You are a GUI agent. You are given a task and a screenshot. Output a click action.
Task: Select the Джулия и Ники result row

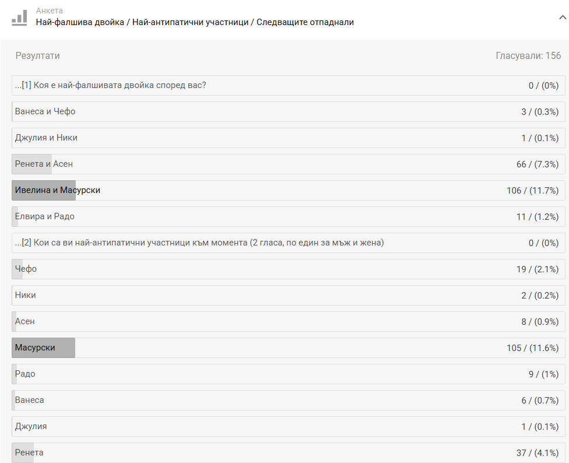point(289,138)
